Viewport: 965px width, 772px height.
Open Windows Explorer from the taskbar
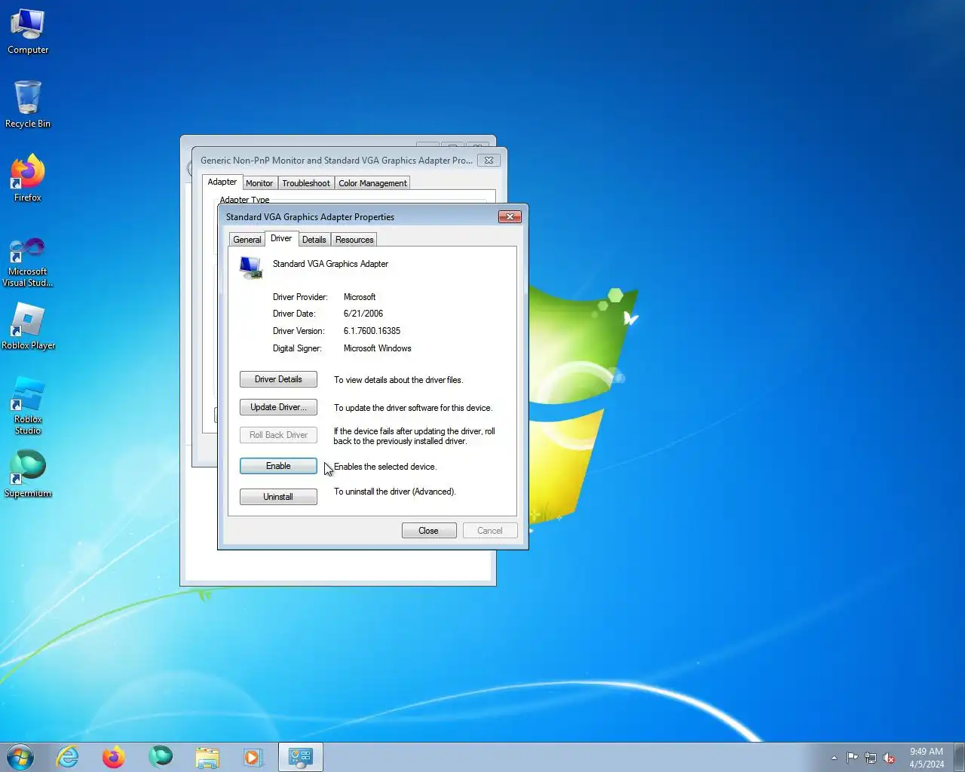207,757
